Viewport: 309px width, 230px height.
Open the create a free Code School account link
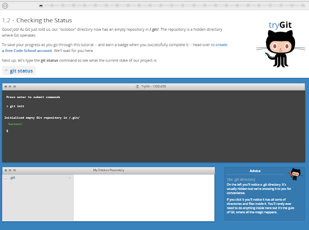pos(114,48)
